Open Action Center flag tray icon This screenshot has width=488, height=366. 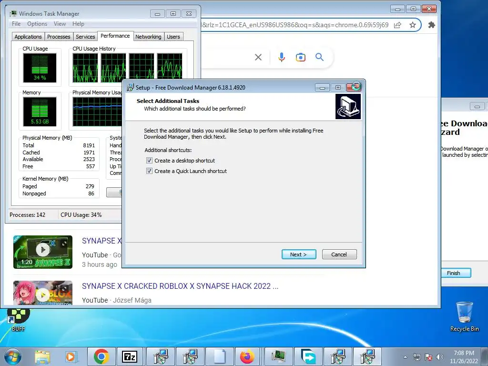click(x=428, y=357)
